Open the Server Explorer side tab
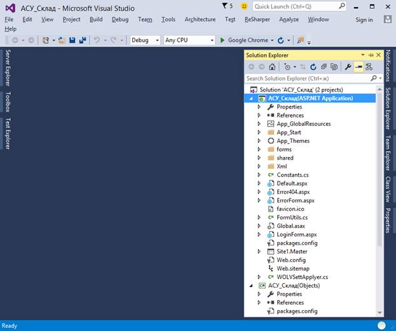This screenshot has width=396, height=331. pyautogui.click(x=8, y=68)
